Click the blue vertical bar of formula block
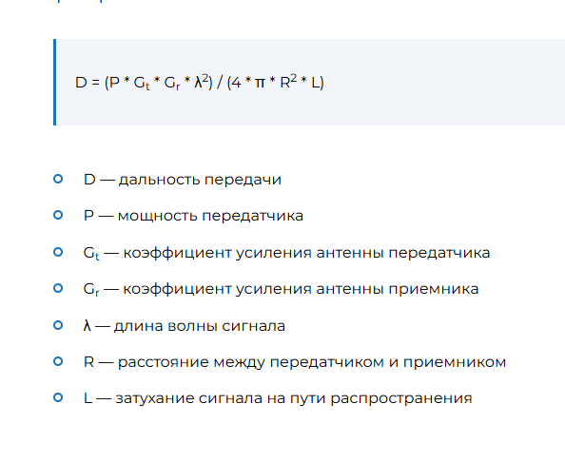The width and height of the screenshot is (565, 462). [x=55, y=82]
